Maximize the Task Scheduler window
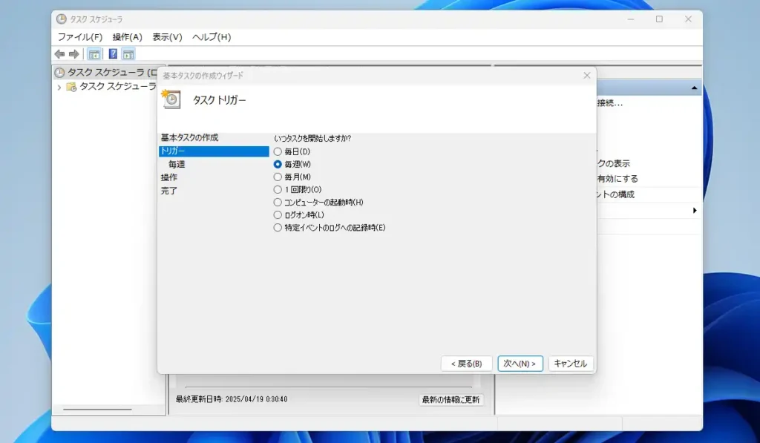 659,19
